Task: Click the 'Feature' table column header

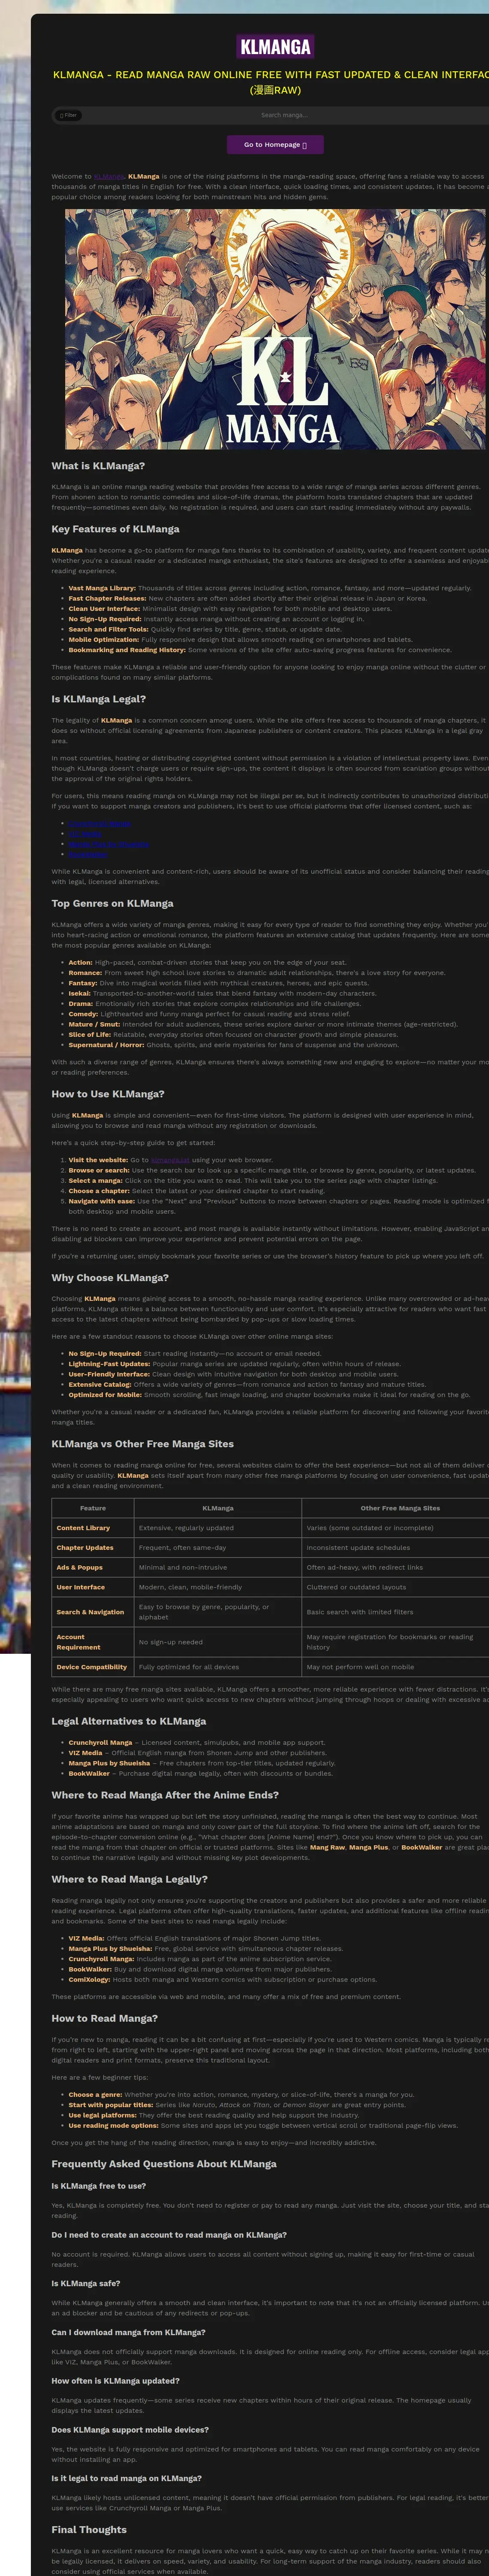Action: (x=93, y=1508)
